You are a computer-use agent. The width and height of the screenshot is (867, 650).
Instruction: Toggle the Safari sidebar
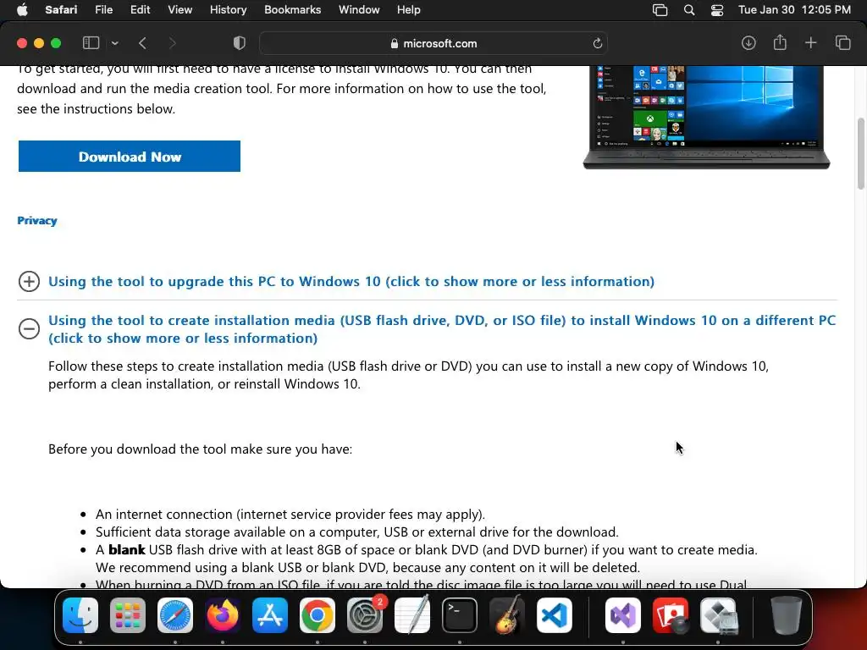click(x=91, y=43)
